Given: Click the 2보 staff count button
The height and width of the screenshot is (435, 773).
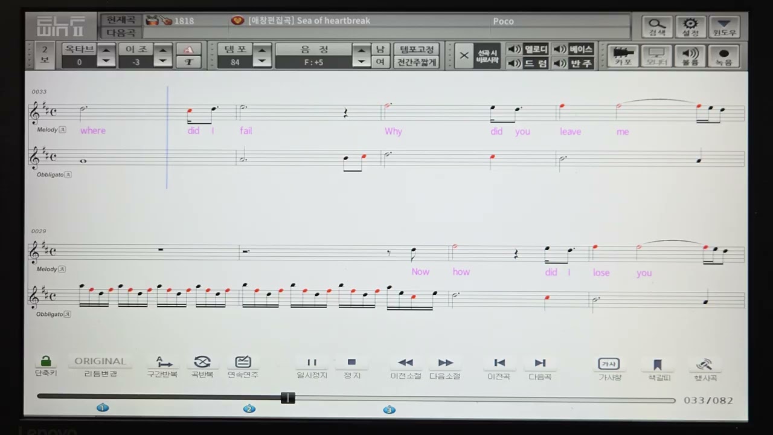Looking at the screenshot, I should (45, 56).
